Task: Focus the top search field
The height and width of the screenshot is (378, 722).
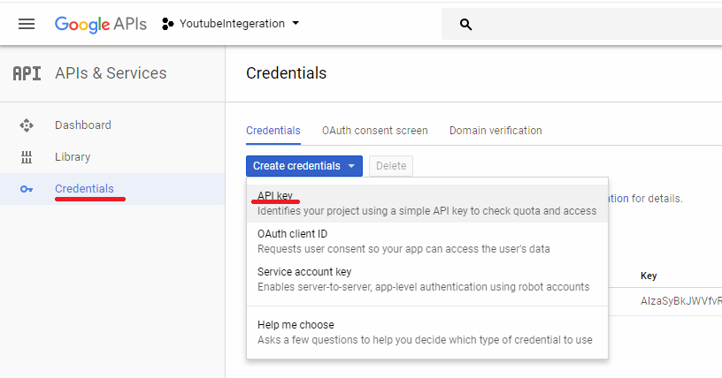Action: click(x=581, y=24)
